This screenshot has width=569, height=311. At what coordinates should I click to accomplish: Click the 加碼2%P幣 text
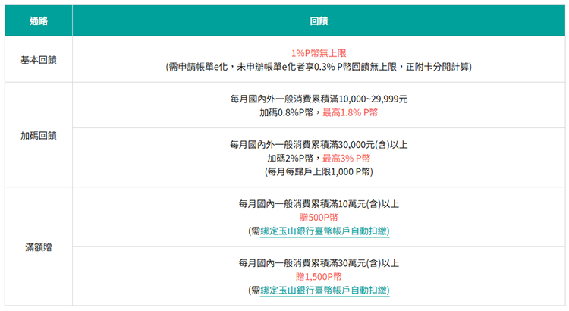(x=293, y=158)
